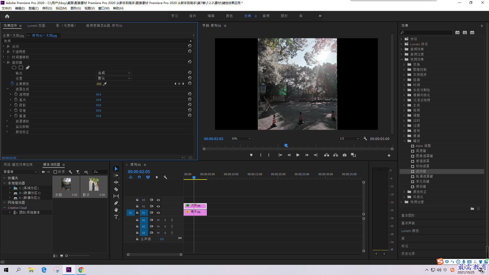Play the program monitor
Image resolution: width=489 pixels, height=275 pixels.
298,155
